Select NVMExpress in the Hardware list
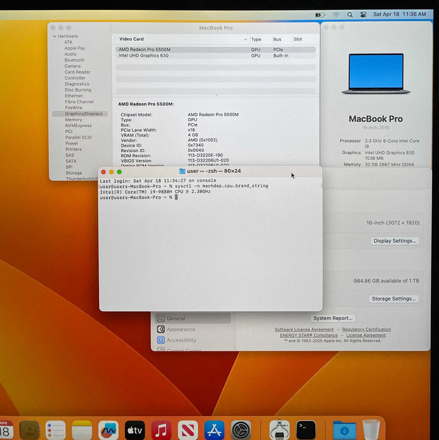Image resolution: width=439 pixels, height=440 pixels. point(79,126)
